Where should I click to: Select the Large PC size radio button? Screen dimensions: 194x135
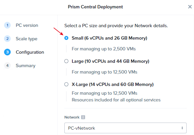click(66, 61)
